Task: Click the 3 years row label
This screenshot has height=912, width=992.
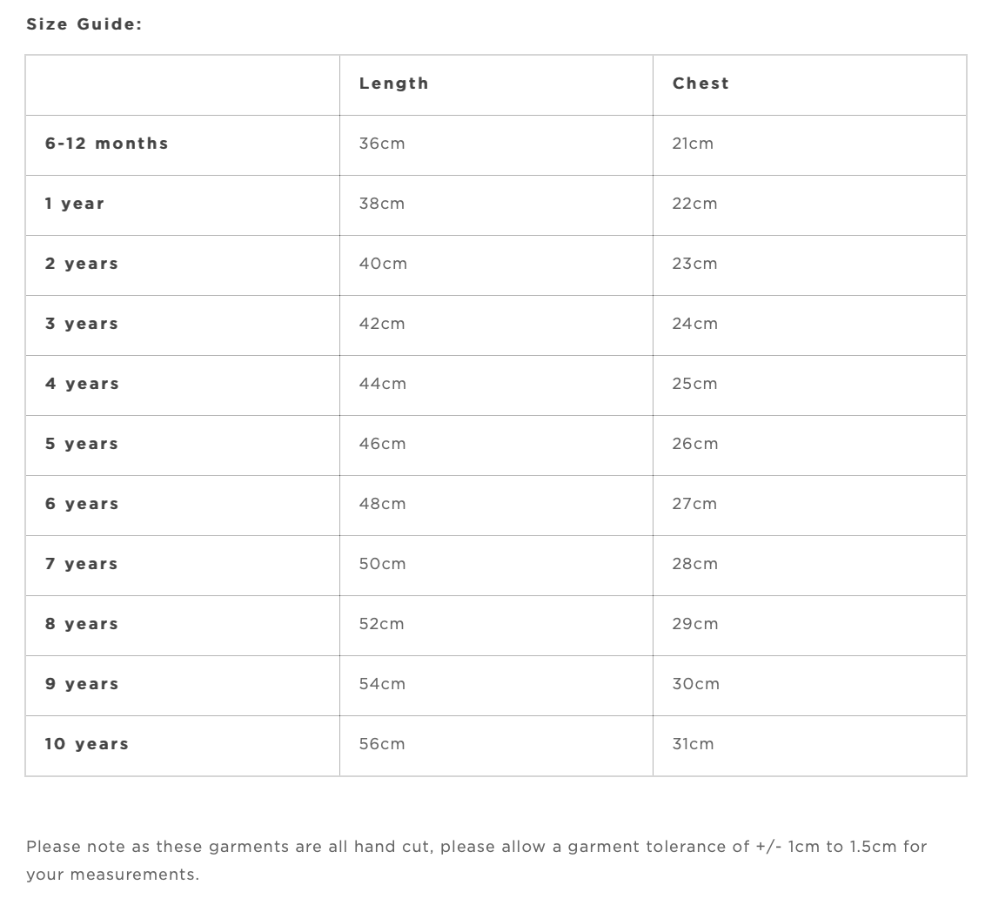Action: [82, 324]
